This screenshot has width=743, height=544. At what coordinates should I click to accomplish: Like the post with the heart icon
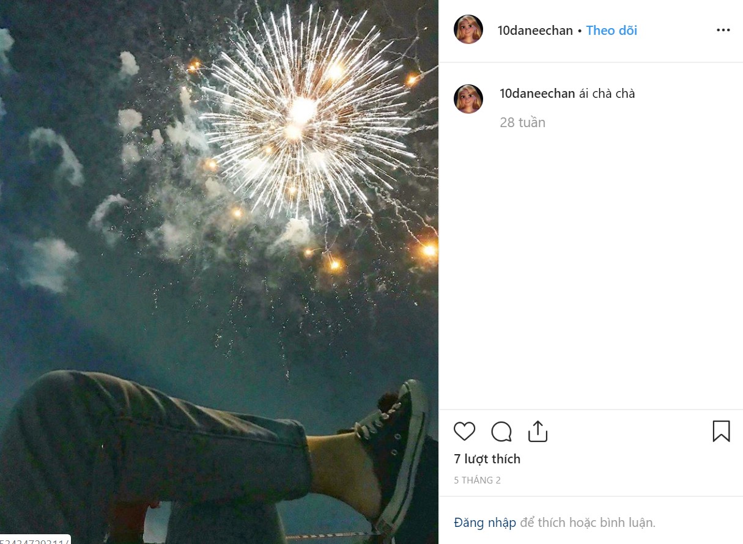point(464,432)
